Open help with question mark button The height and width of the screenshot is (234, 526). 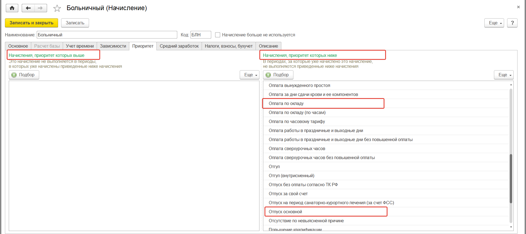[512, 23]
